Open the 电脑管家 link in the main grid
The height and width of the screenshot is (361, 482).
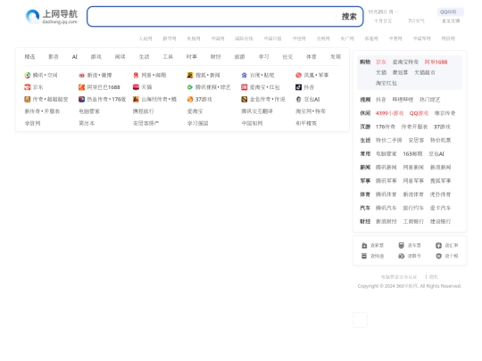(x=89, y=111)
